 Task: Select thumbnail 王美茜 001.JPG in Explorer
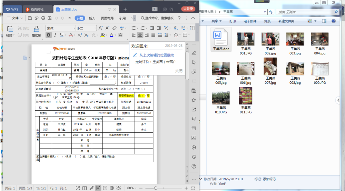(246, 43)
